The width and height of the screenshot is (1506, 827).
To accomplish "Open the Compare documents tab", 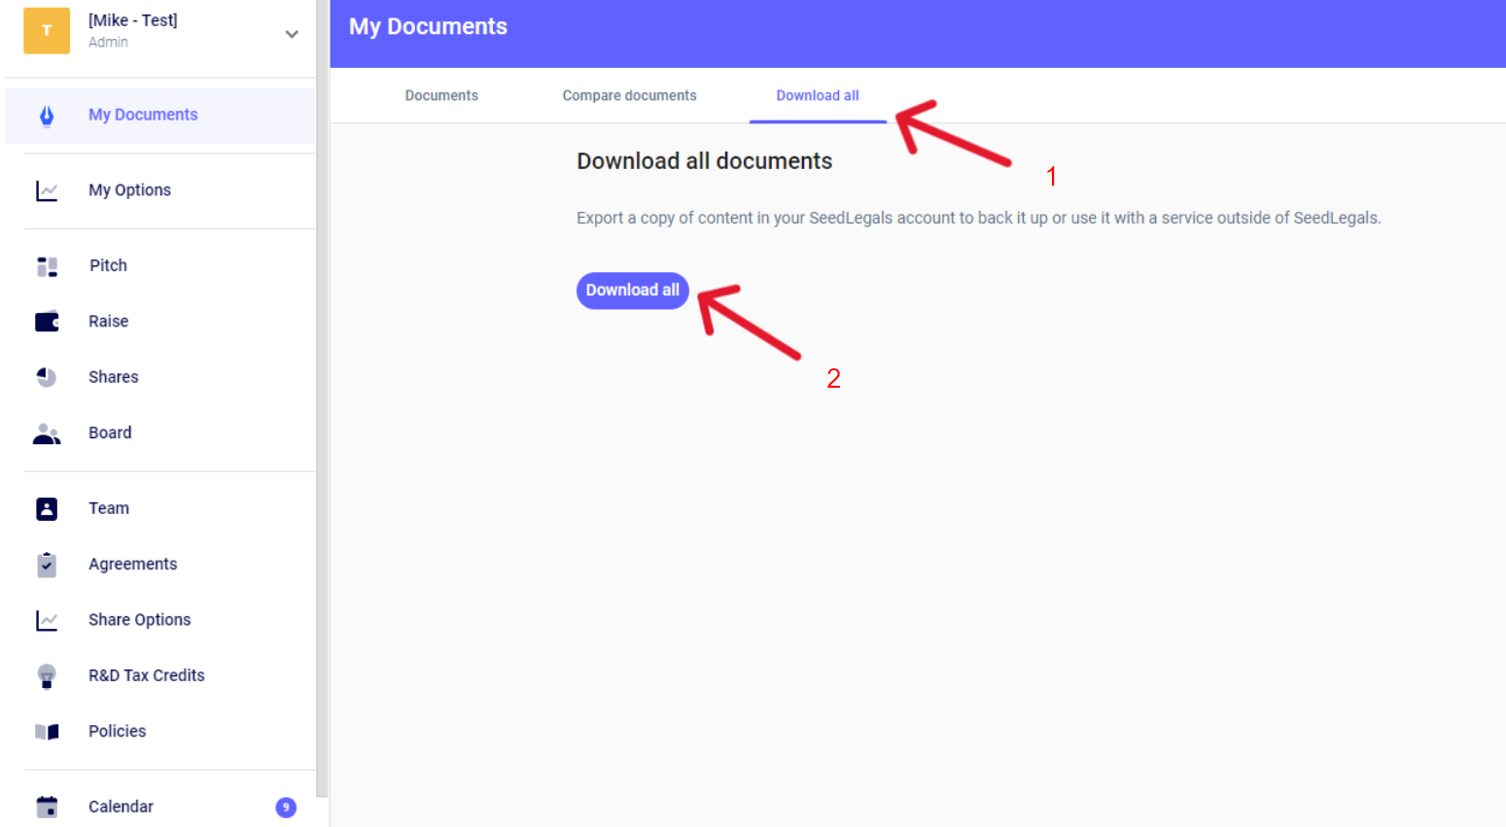I will coord(629,95).
